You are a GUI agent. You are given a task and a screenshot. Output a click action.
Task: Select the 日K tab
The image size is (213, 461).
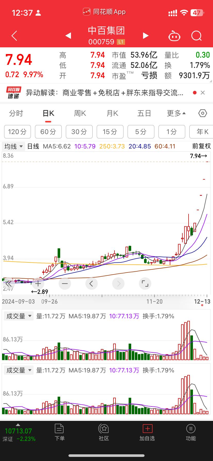pyautogui.click(x=48, y=113)
